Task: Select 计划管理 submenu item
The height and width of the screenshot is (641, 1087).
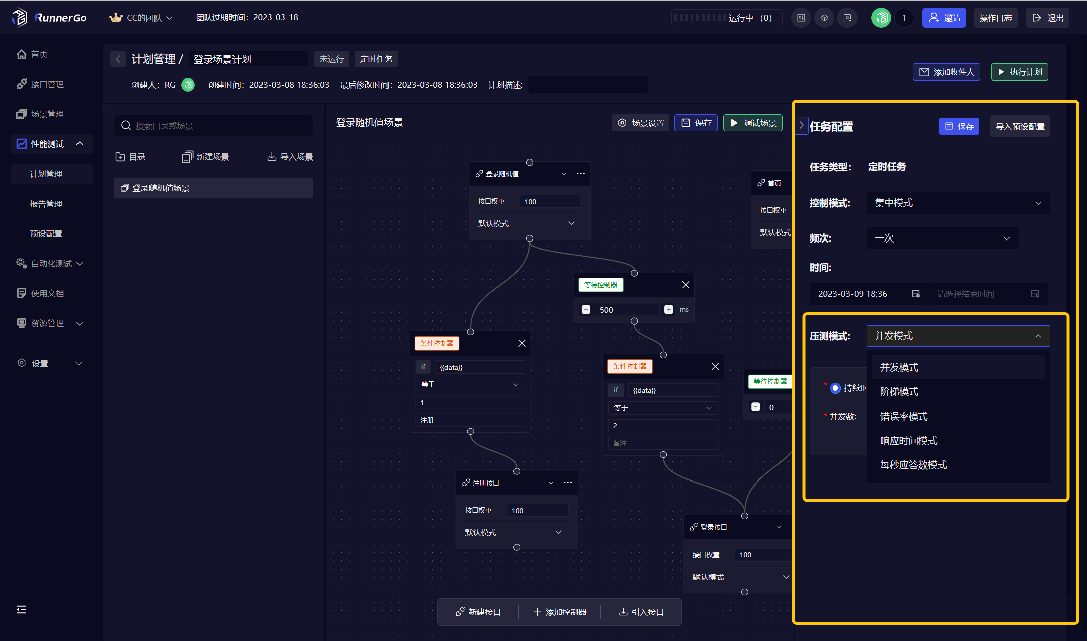Action: tap(52, 174)
